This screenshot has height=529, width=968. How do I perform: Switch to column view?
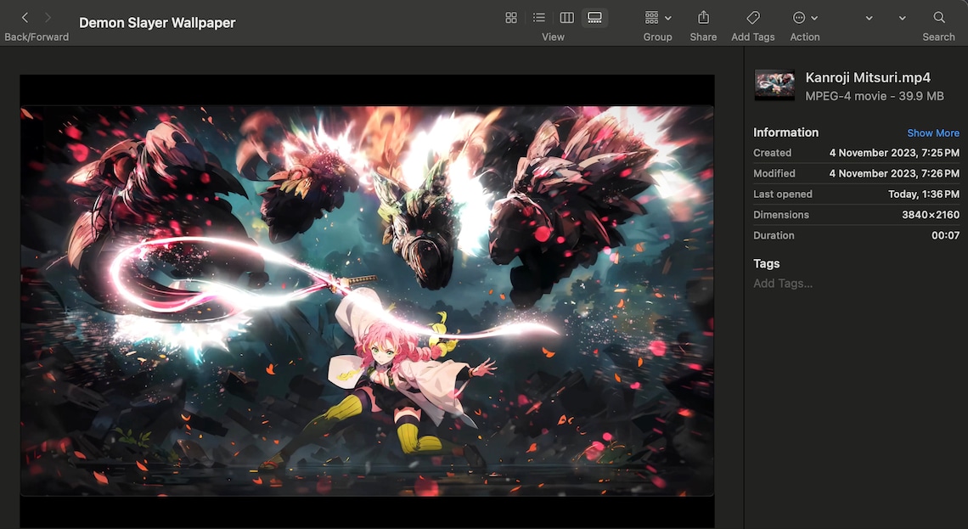coord(566,17)
